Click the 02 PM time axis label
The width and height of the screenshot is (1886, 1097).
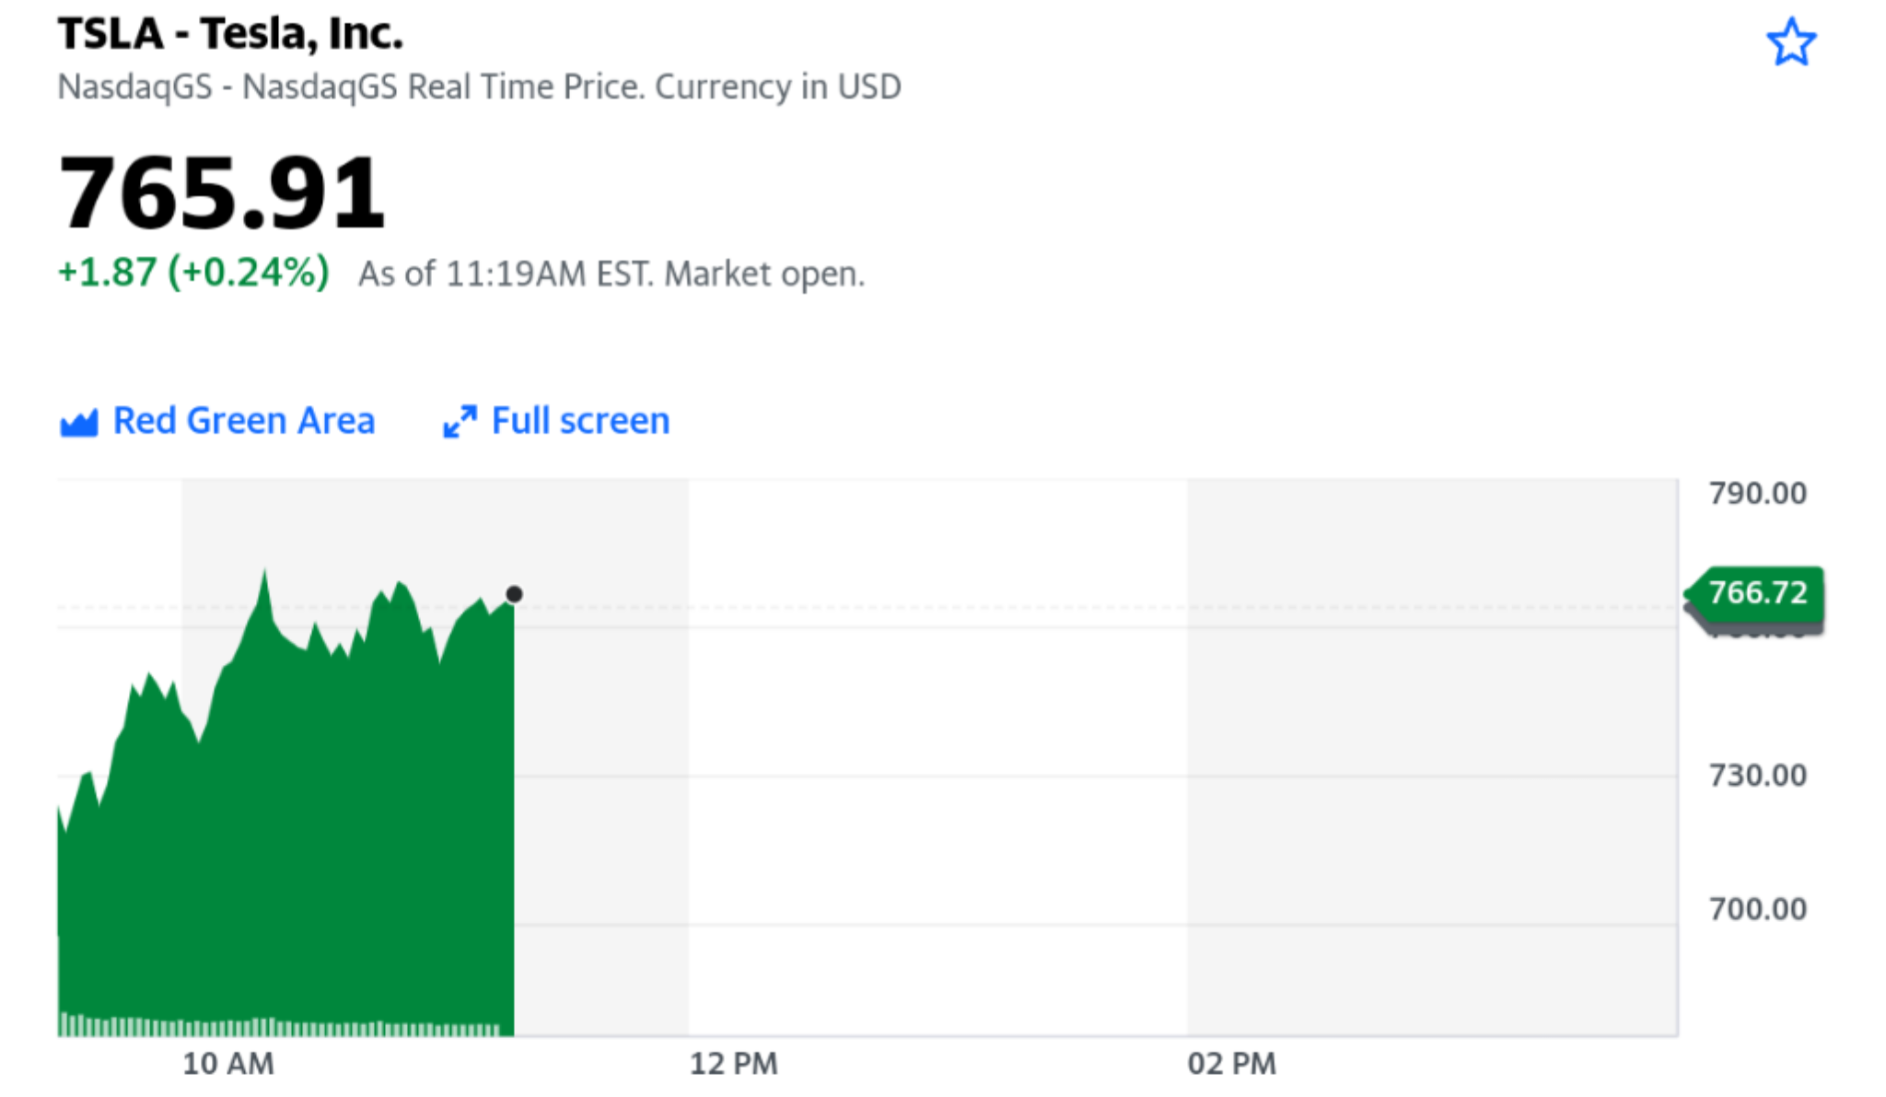1231,1064
